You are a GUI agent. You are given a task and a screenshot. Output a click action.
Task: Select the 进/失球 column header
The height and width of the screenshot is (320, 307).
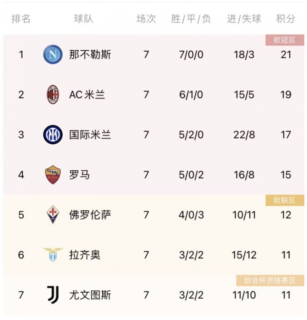(244, 19)
